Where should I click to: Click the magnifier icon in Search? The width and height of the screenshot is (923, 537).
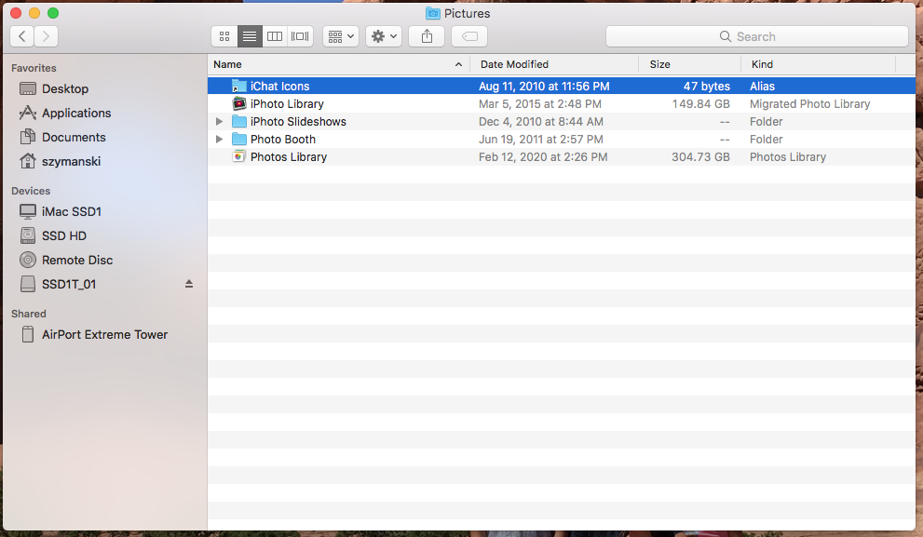(726, 36)
